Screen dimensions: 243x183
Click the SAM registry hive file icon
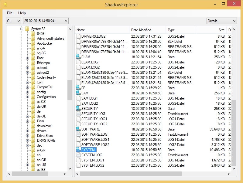78,93
